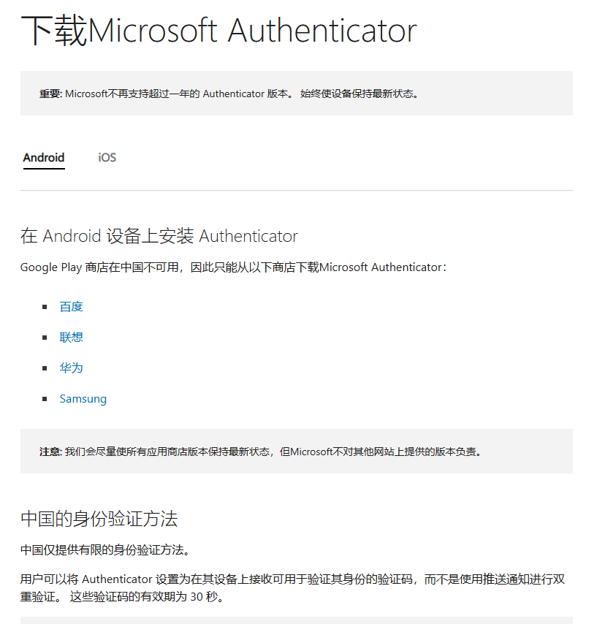
Task: Click the 下载Microsoft Authenticator page title
Action: coord(218,30)
